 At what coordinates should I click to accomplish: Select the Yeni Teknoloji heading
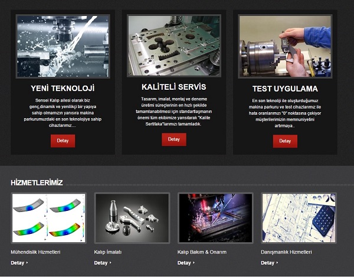(x=63, y=88)
